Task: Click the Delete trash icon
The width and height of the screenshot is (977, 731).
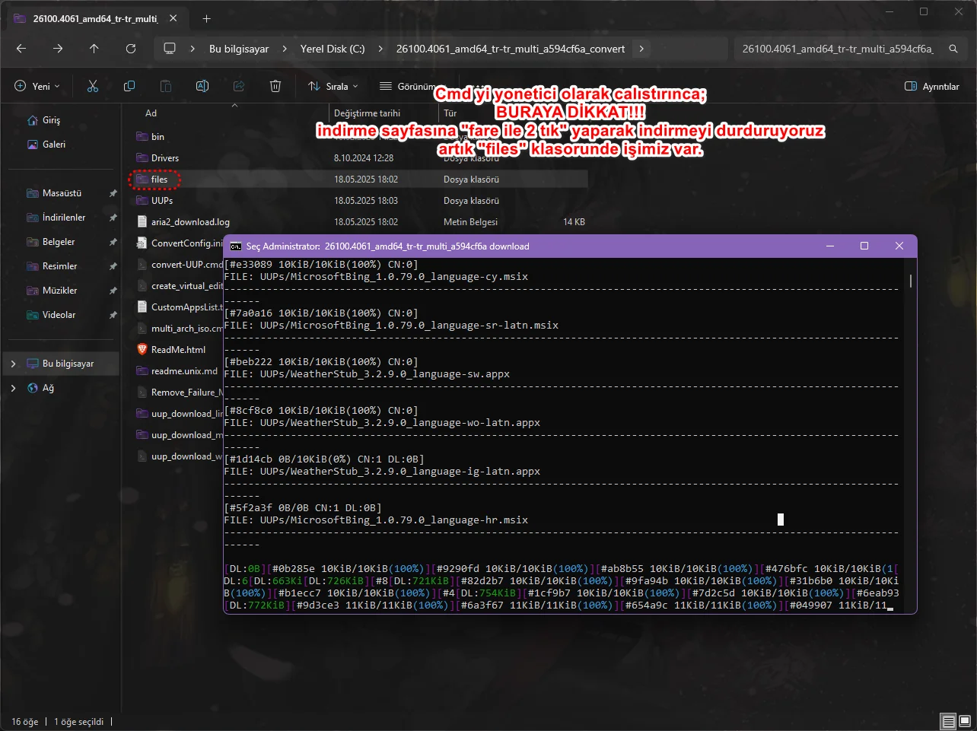Action: (x=275, y=86)
